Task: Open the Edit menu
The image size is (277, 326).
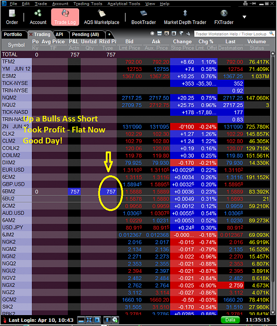Action: 26,4
